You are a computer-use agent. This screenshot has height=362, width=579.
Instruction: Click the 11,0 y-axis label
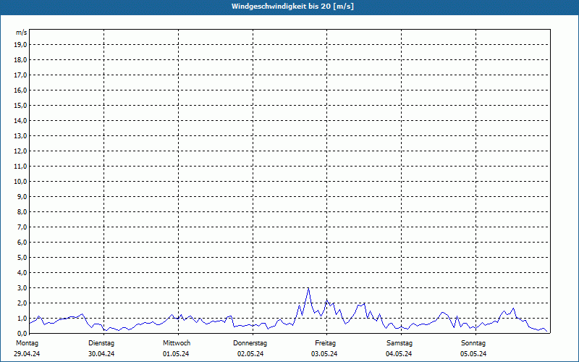(x=21, y=167)
